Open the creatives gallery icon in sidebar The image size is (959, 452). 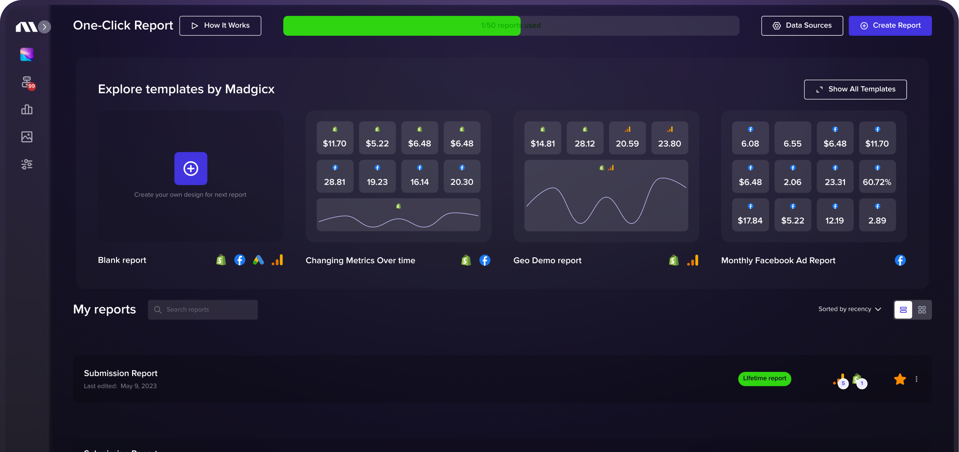[27, 137]
